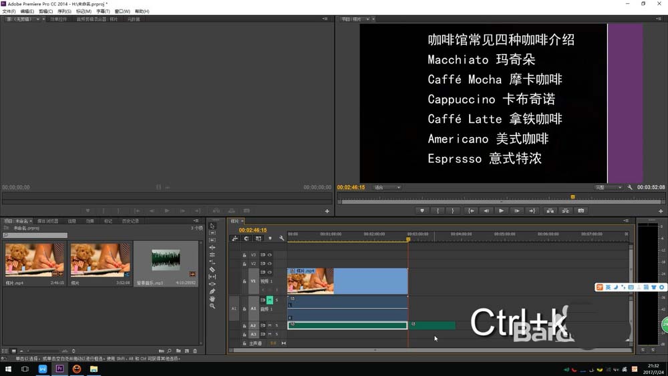Screen dimensions: 668x376
Task: Open timeline display settings wrench
Action: (x=281, y=238)
